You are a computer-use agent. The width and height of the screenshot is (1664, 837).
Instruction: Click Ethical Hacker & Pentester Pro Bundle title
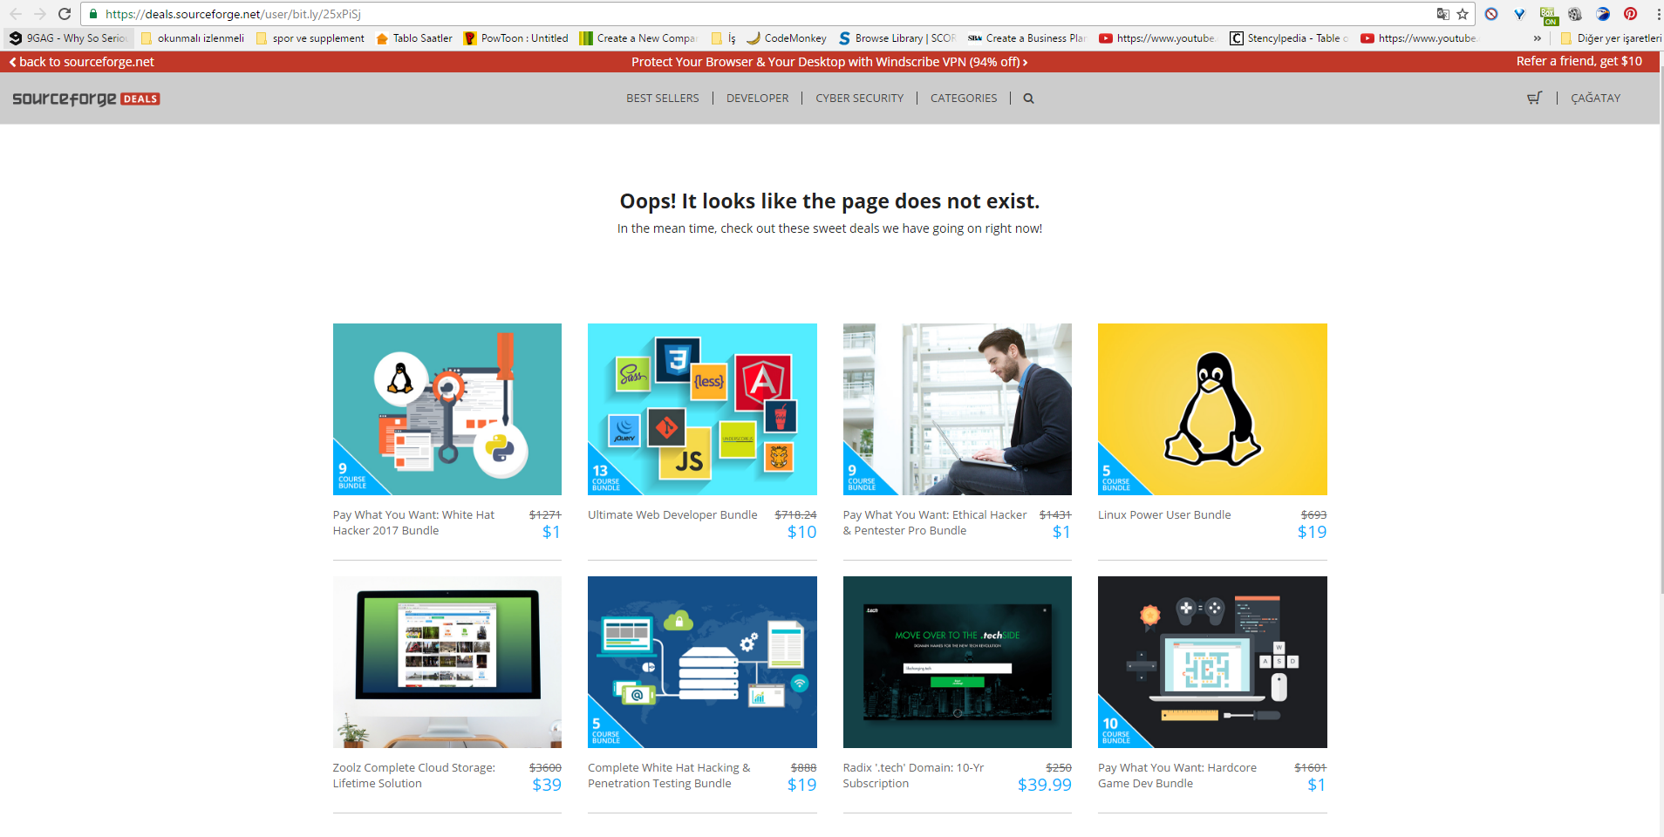click(935, 522)
